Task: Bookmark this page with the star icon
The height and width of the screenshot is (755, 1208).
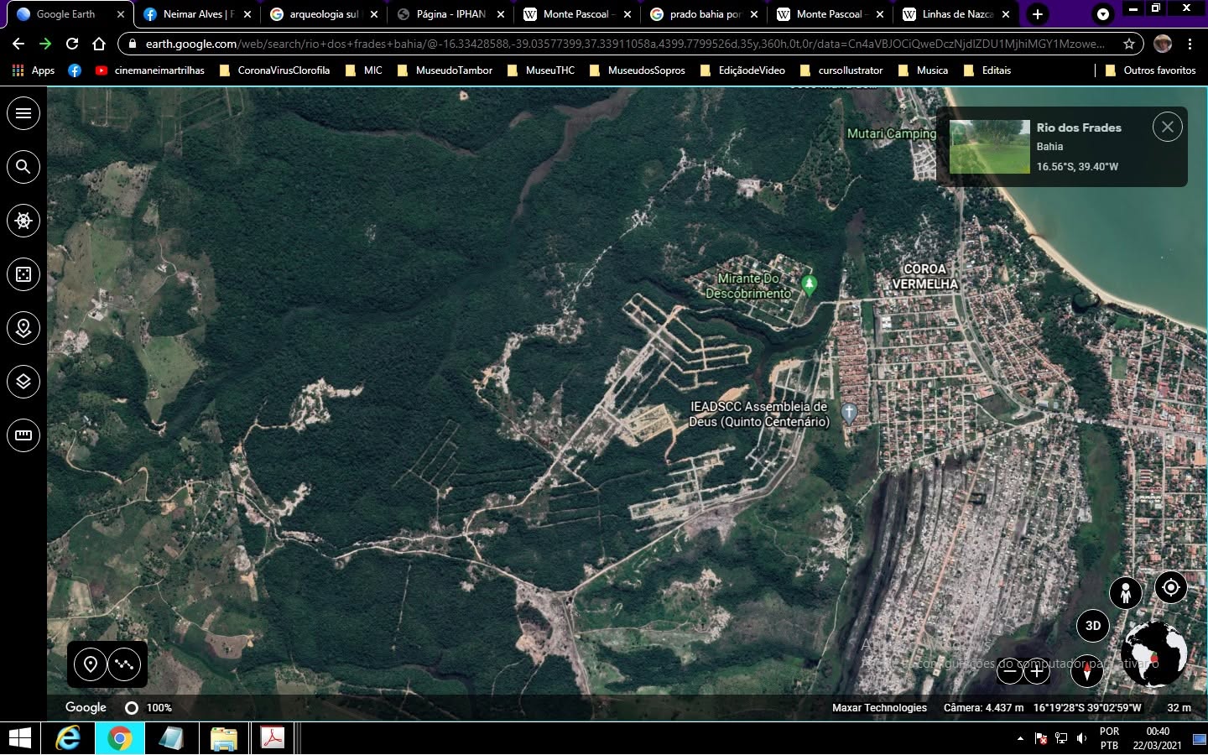Action: pos(1129,44)
